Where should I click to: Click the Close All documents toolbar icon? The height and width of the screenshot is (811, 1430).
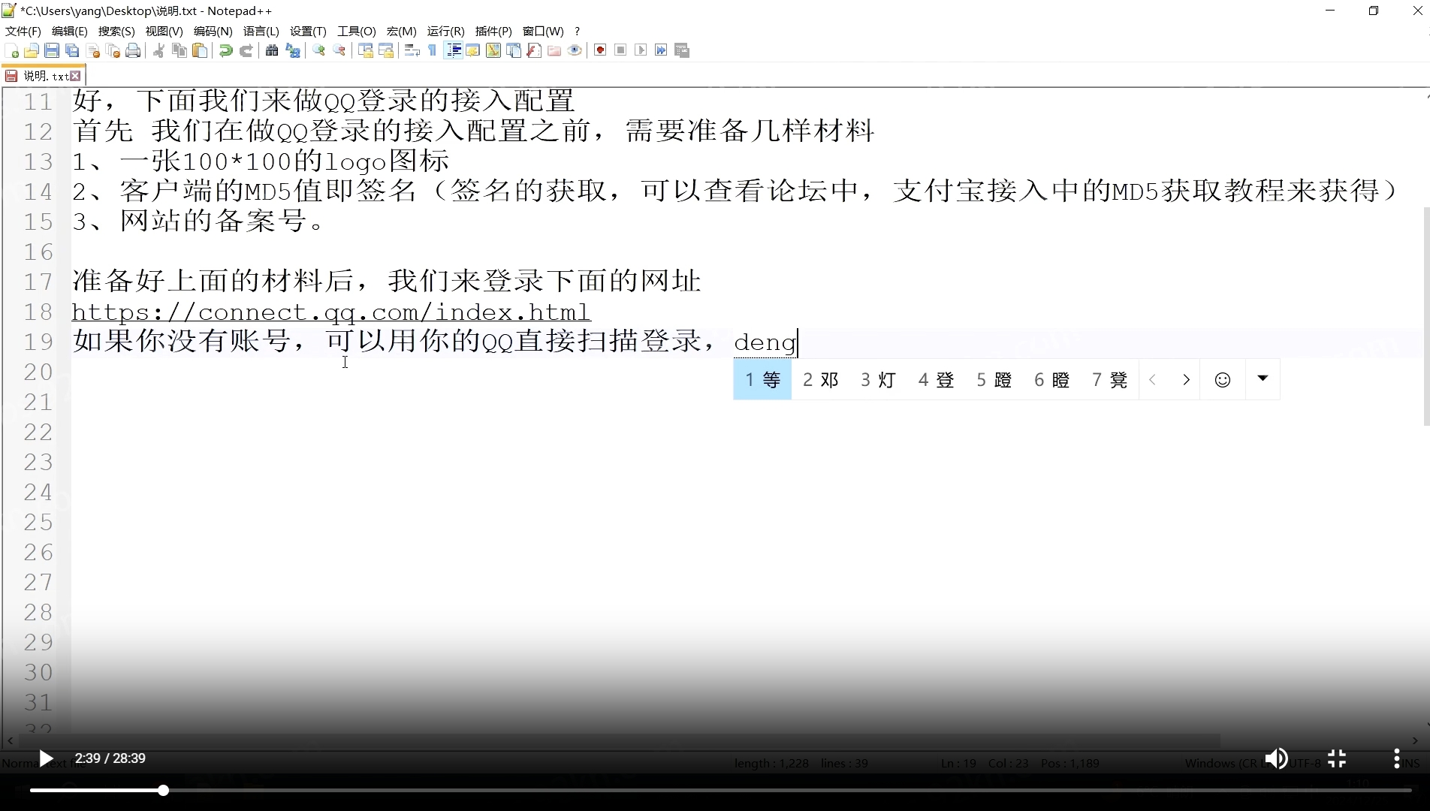click(113, 50)
